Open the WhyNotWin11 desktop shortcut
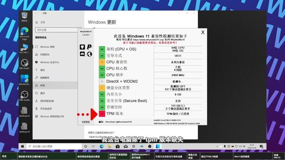The height and width of the screenshot is (160, 285). pyautogui.click(x=24, y=80)
